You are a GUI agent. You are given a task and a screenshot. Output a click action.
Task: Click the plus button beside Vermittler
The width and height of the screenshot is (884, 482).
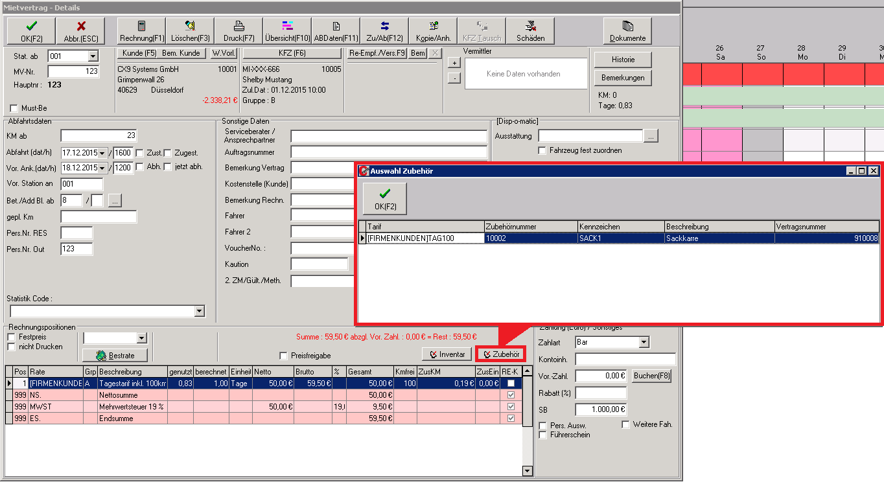click(x=454, y=63)
